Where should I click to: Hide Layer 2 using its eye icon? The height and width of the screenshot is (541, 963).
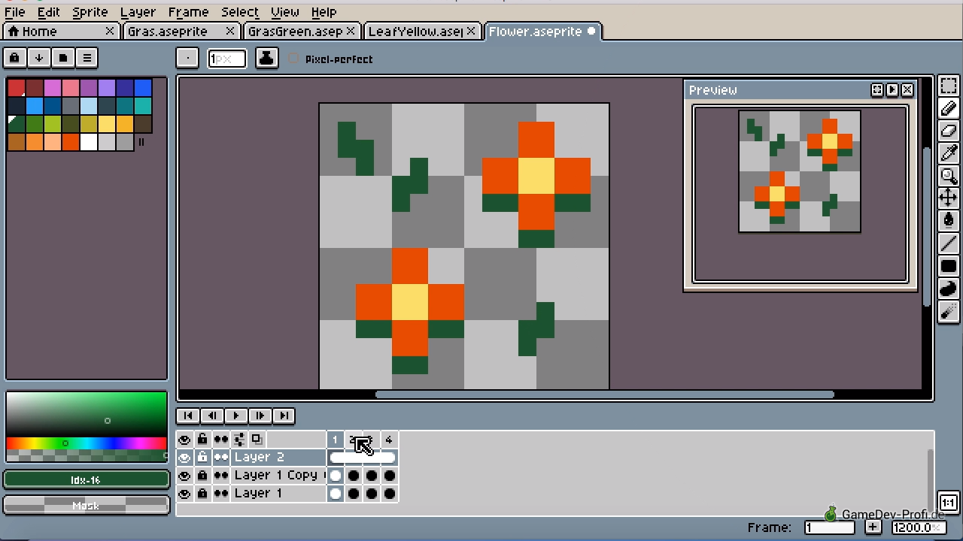[184, 457]
